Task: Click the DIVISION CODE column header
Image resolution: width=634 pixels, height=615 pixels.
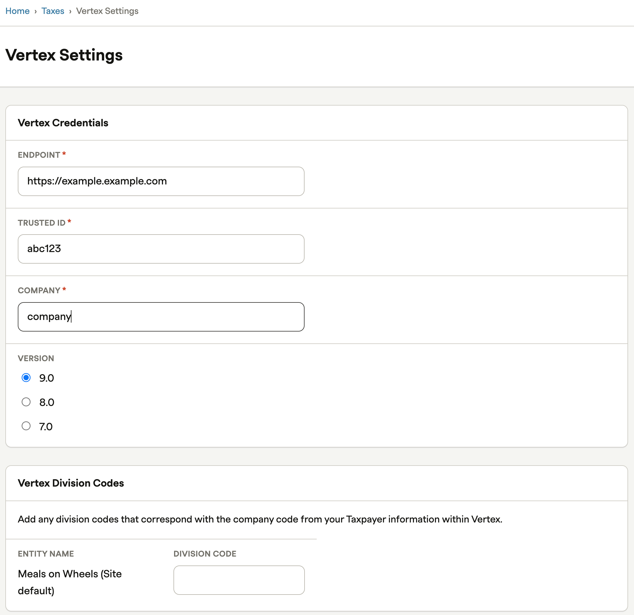Action: (x=205, y=554)
